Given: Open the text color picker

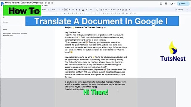Looking at the screenshot, I should click(83, 10).
